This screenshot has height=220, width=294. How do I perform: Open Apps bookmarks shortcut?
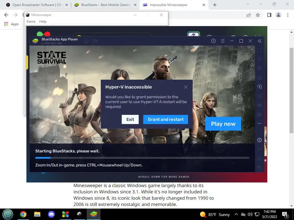coord(11,24)
